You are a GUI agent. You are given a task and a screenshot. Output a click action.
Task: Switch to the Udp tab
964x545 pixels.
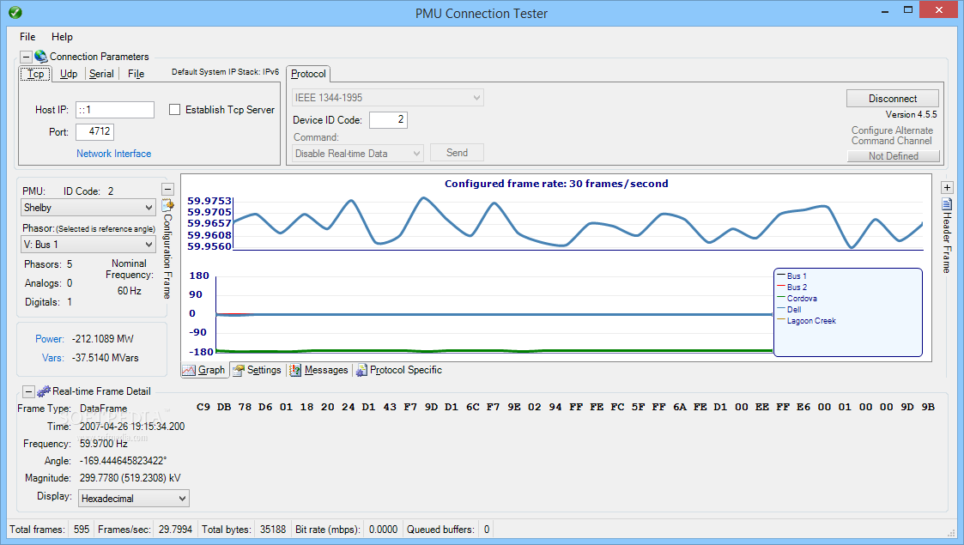click(68, 74)
